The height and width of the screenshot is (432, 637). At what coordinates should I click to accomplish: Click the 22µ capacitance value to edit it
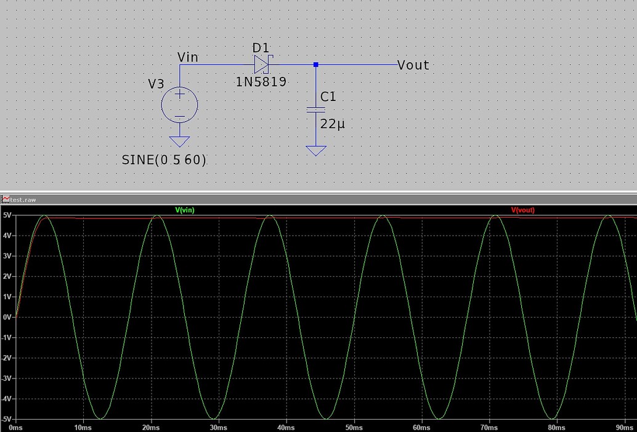[332, 124]
